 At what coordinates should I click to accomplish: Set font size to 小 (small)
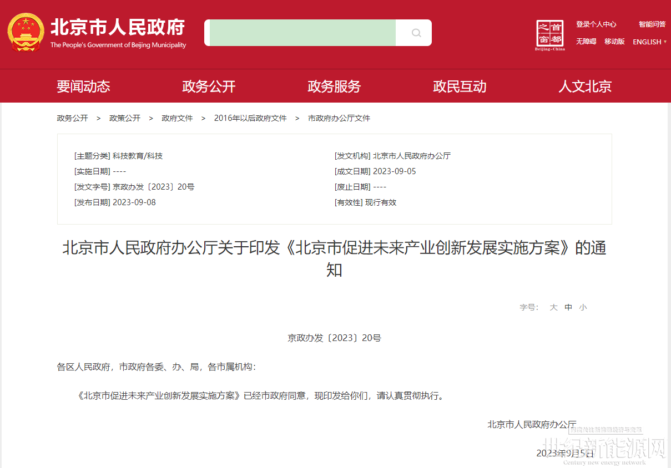pyautogui.click(x=583, y=307)
